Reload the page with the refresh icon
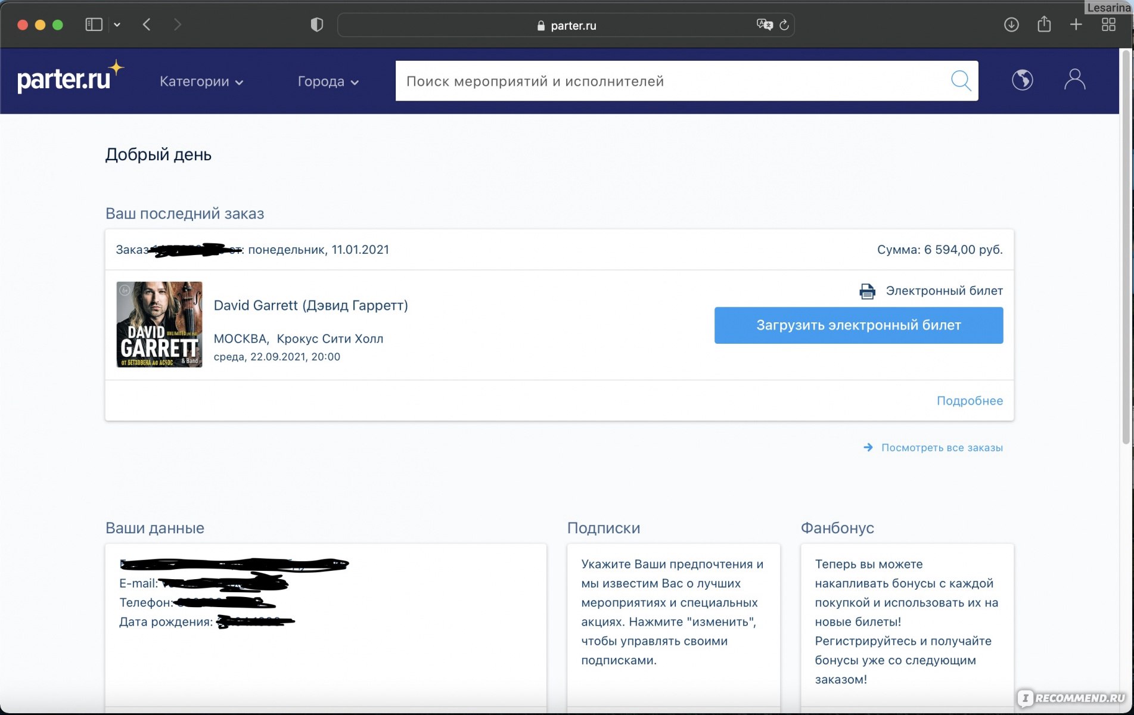 [x=784, y=25]
